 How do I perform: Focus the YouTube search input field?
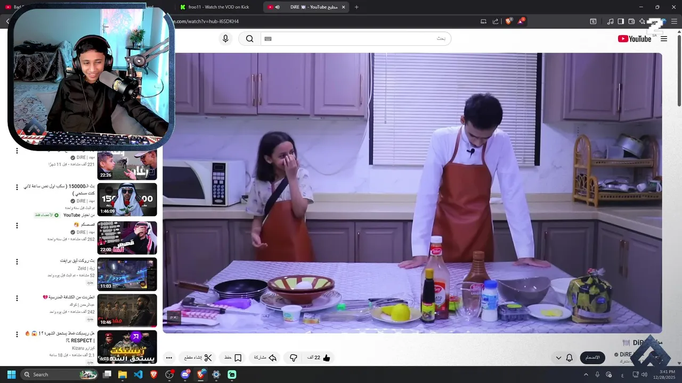[x=356, y=39]
